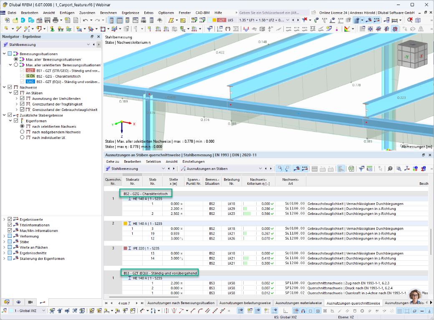Toggle the Navigator panel icon in the toolbar

(111, 20)
